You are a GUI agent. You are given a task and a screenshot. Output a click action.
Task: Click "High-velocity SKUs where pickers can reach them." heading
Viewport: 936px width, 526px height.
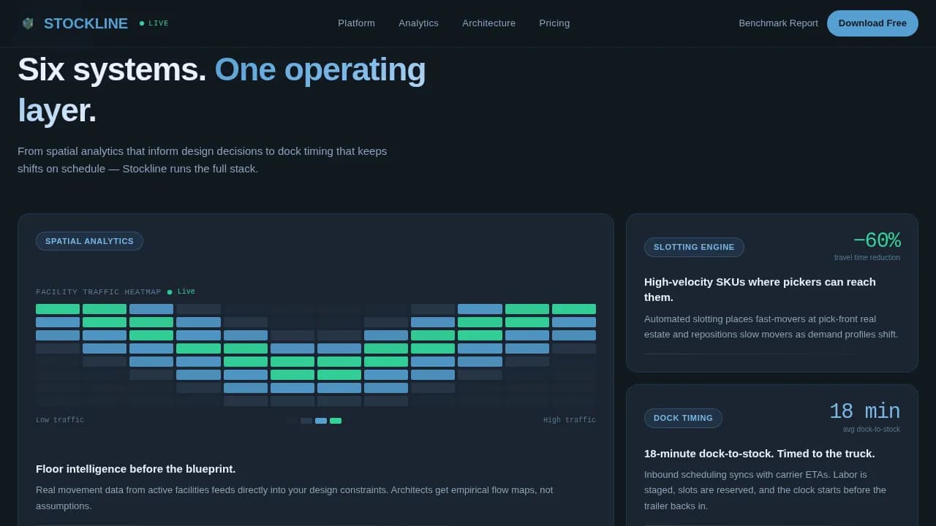760,289
